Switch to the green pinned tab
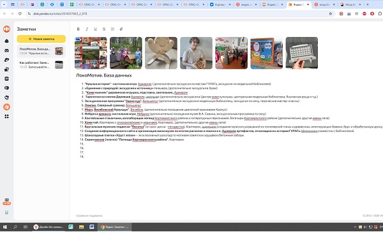383x232 pixels. click(x=71, y=4)
